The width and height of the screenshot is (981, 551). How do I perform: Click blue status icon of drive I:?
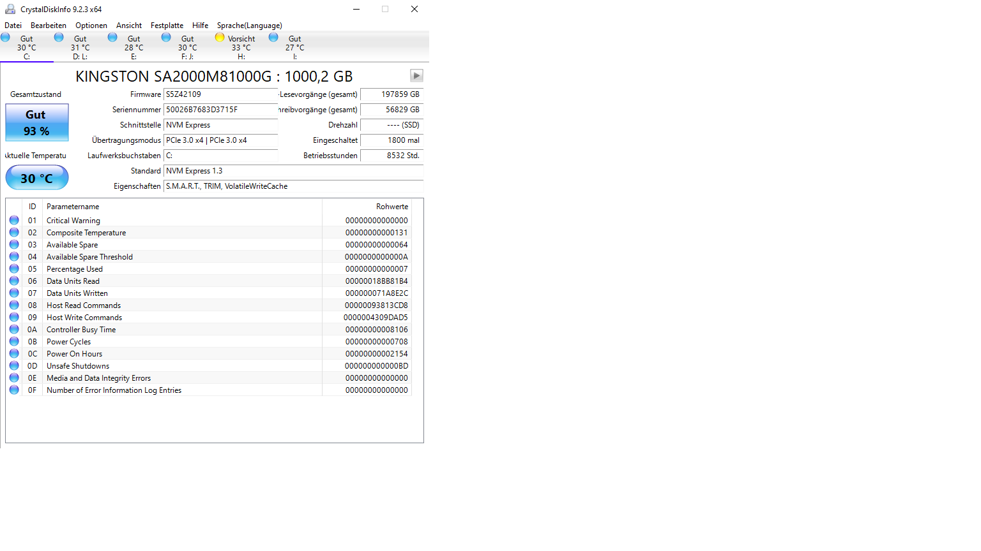click(273, 37)
